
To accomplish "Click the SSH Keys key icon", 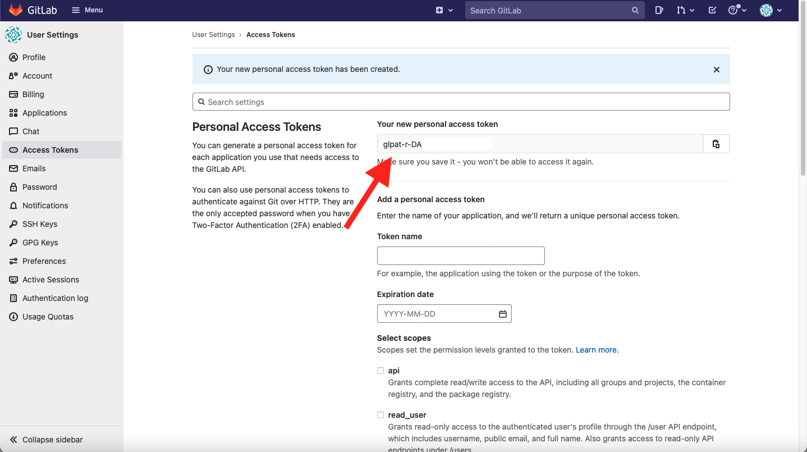I will (13, 224).
